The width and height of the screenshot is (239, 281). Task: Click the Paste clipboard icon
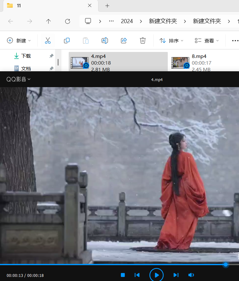86,41
